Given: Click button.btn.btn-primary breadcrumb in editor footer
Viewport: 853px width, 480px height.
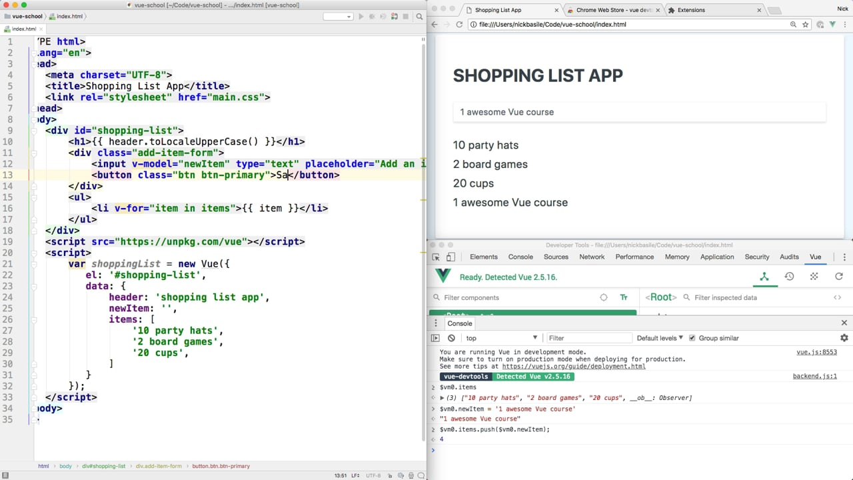Looking at the screenshot, I should click(221, 466).
